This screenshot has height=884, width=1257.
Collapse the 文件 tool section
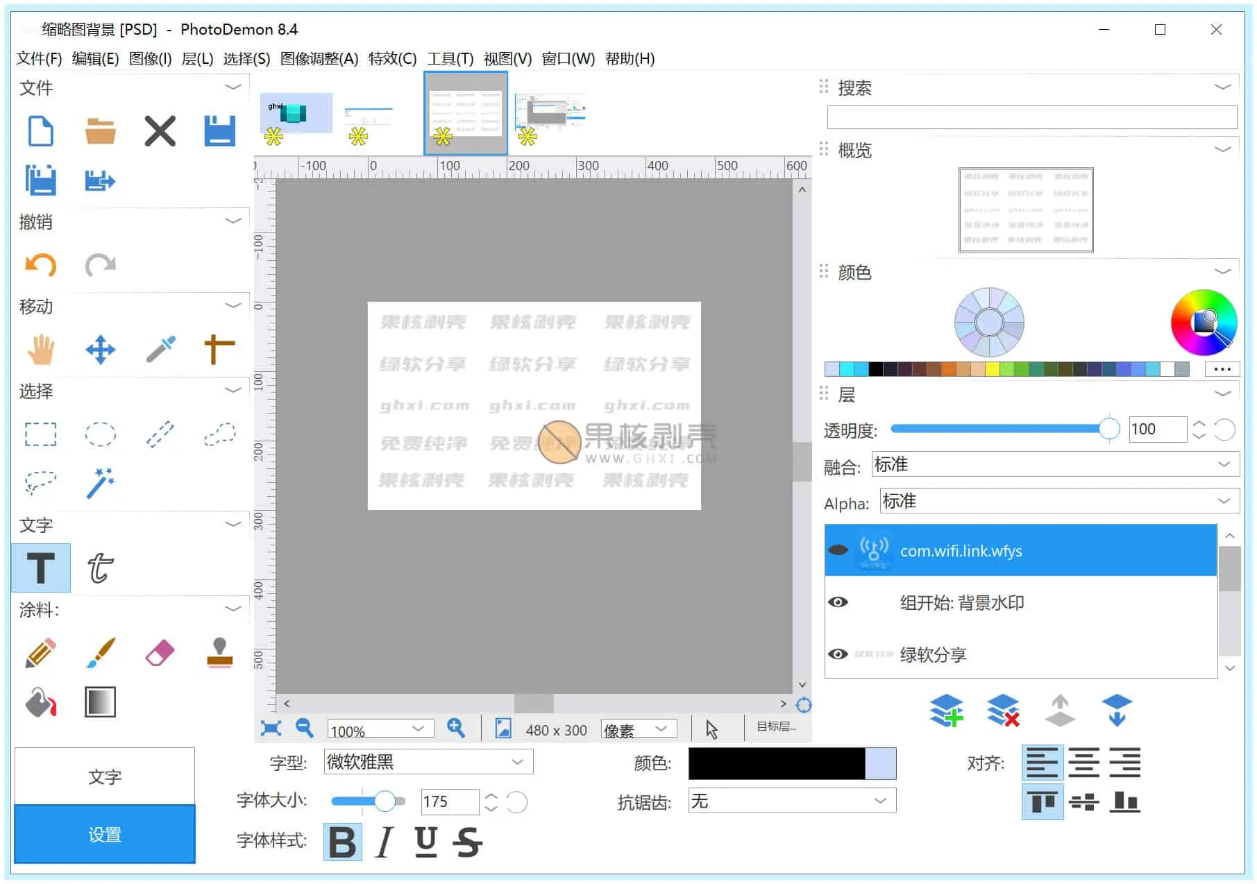(233, 87)
